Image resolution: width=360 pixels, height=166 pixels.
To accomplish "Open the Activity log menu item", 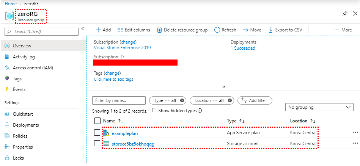I will (43, 56).
